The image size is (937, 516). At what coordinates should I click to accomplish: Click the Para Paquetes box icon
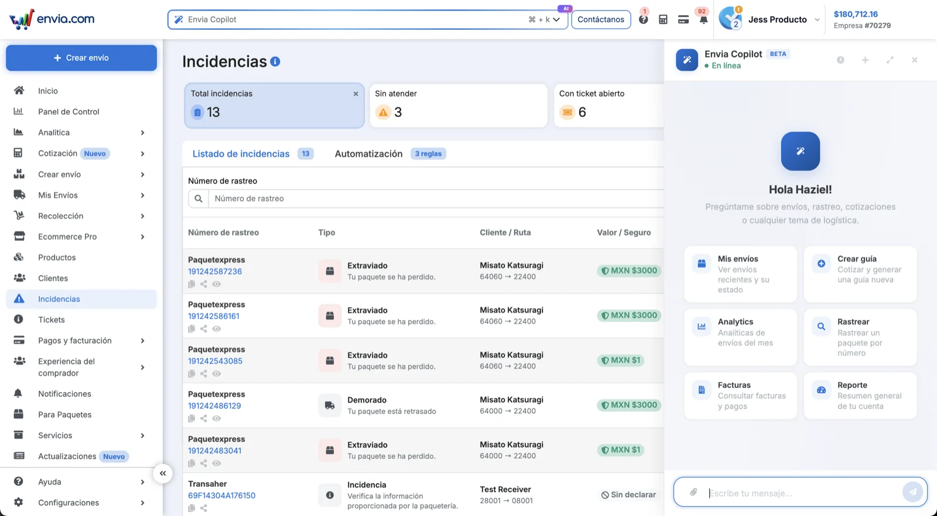(x=19, y=414)
